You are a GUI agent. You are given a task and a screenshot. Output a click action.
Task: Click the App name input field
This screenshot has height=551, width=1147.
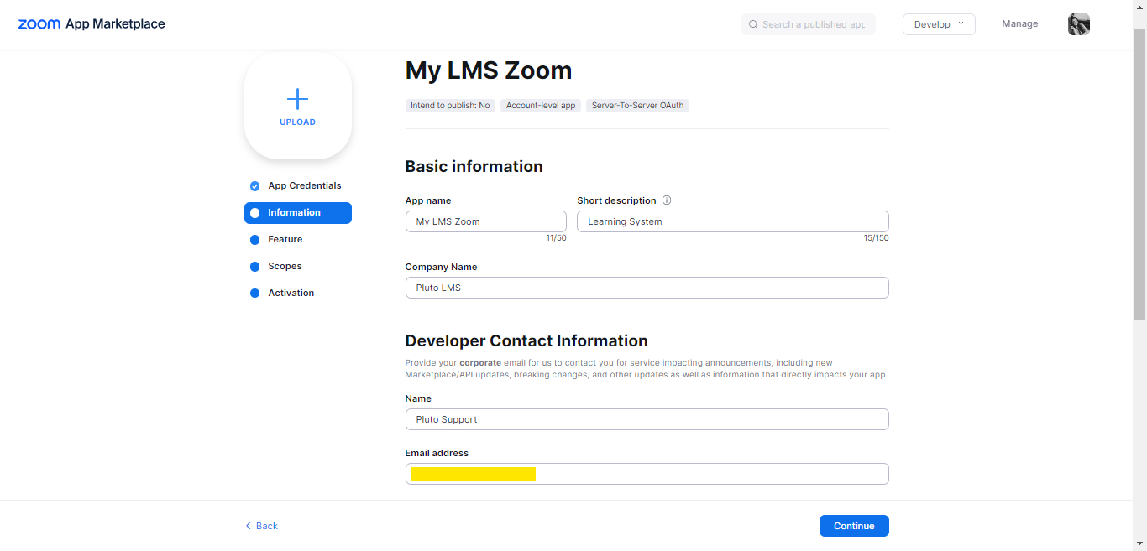tap(486, 221)
